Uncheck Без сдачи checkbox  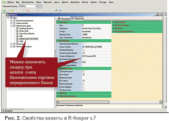click(x=84, y=81)
